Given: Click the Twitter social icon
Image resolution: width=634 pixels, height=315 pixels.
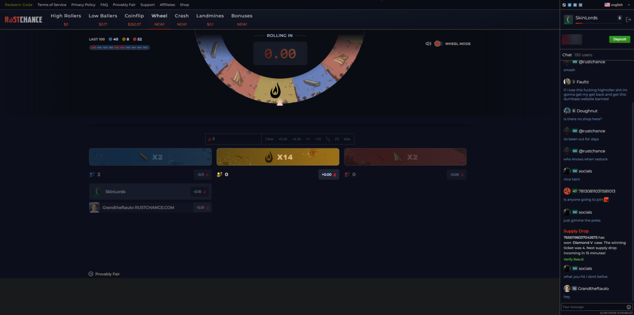Looking at the screenshot, I should tap(570, 5).
